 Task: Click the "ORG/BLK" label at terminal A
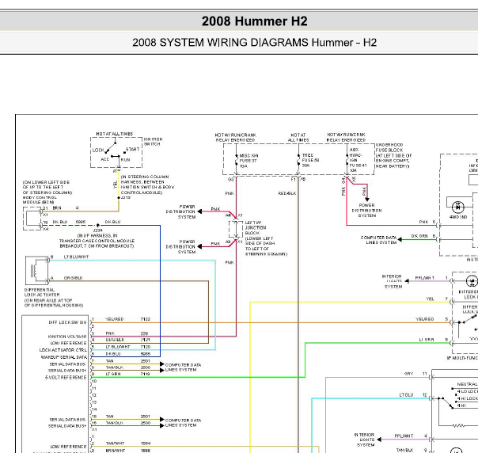73,278
